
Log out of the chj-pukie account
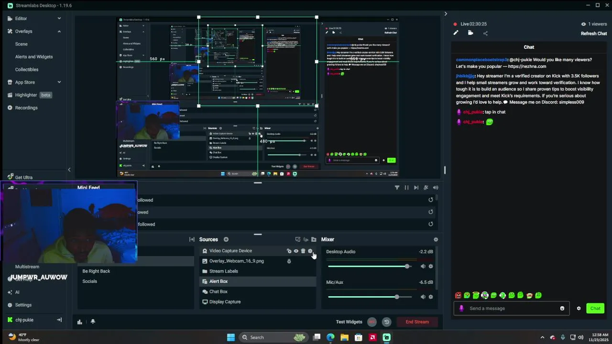click(59, 320)
